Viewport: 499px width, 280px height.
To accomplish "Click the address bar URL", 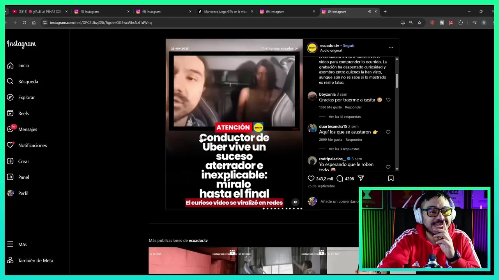I will click(101, 23).
